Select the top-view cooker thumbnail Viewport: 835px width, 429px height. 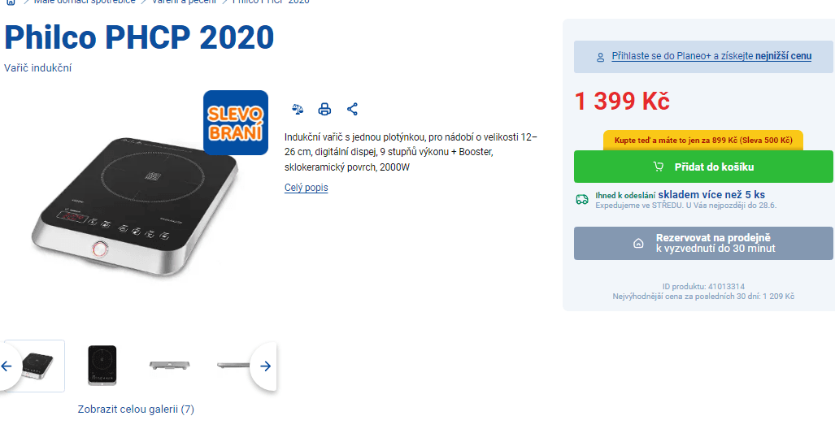102,366
